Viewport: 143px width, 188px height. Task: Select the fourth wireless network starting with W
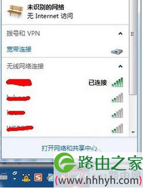tap(20, 128)
